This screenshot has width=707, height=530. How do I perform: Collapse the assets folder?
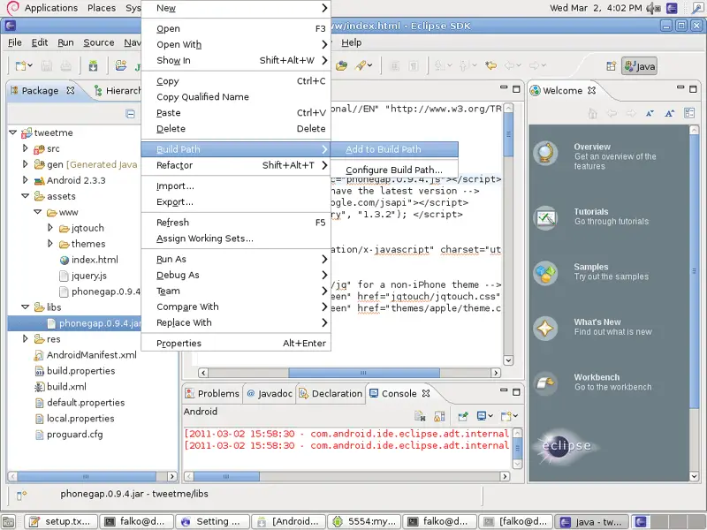click(x=26, y=196)
